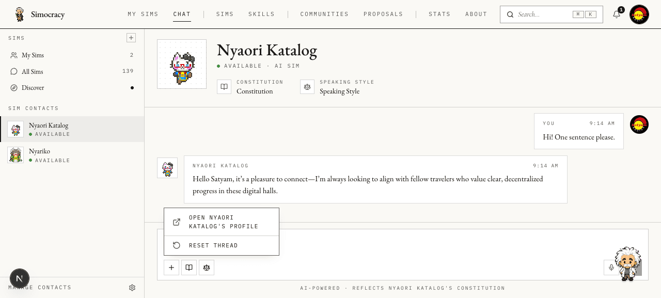This screenshot has height=298, width=661.
Task: Click the plus button below message box
Action: [171, 268]
